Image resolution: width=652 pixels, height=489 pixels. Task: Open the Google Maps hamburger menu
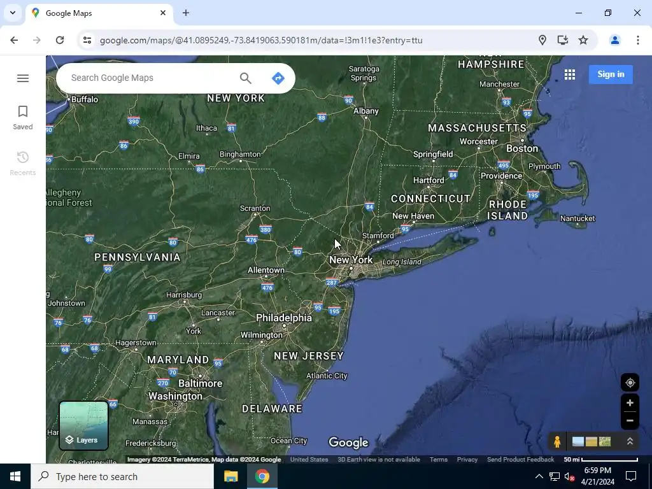coord(23,78)
